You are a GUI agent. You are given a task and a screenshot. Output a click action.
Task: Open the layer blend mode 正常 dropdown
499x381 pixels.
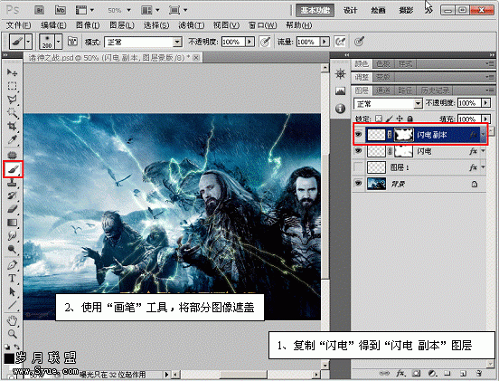pyautogui.click(x=388, y=103)
